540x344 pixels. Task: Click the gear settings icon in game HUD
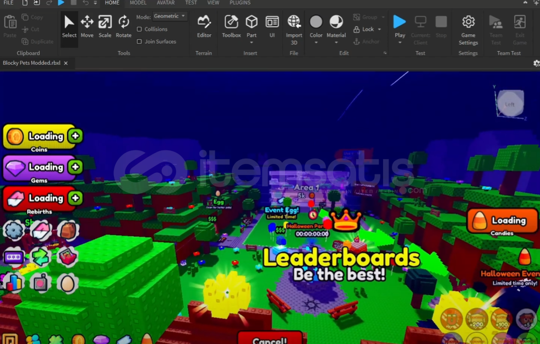pyautogui.click(x=13, y=231)
